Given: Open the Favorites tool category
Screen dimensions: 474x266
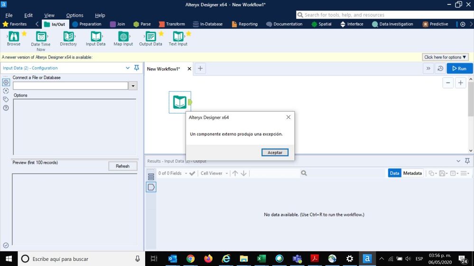Looking at the screenshot, I should (15, 24).
